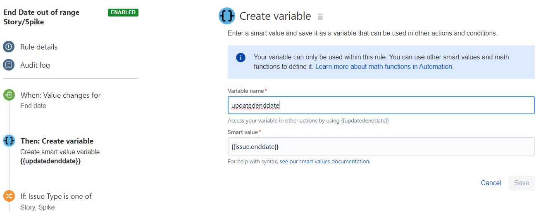Viewport: 541px width, 212px height.
Task: Select the orange condition icon for Issue Type
Action: pyautogui.click(x=9, y=196)
